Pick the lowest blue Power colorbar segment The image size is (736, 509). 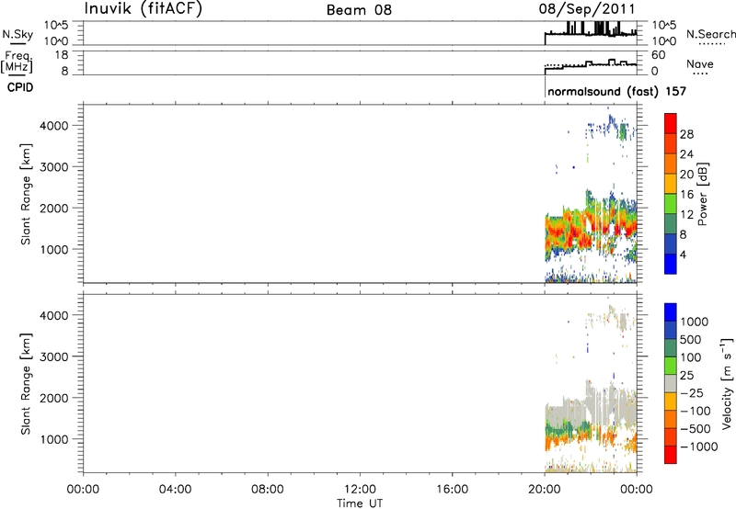point(671,264)
